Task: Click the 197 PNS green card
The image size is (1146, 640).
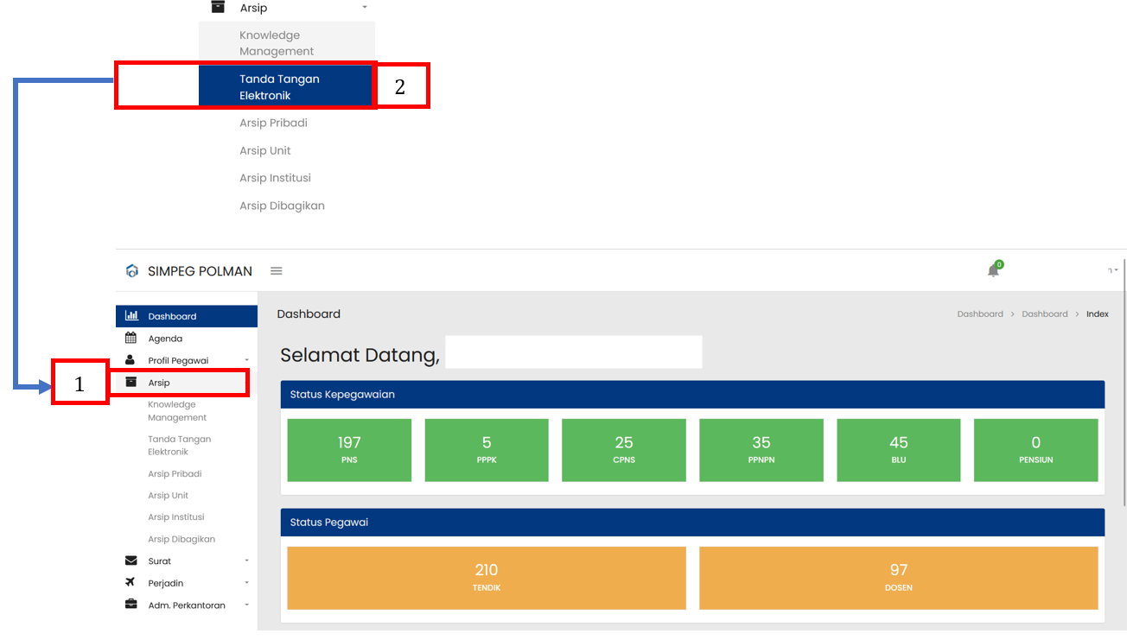Action: coord(349,450)
